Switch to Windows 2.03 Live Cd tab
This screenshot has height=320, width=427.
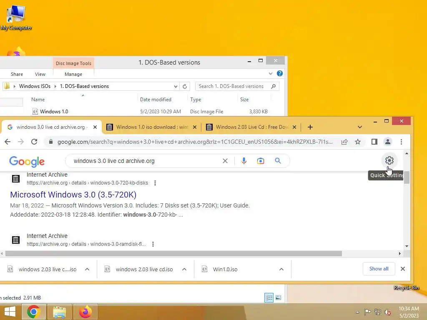click(251, 127)
